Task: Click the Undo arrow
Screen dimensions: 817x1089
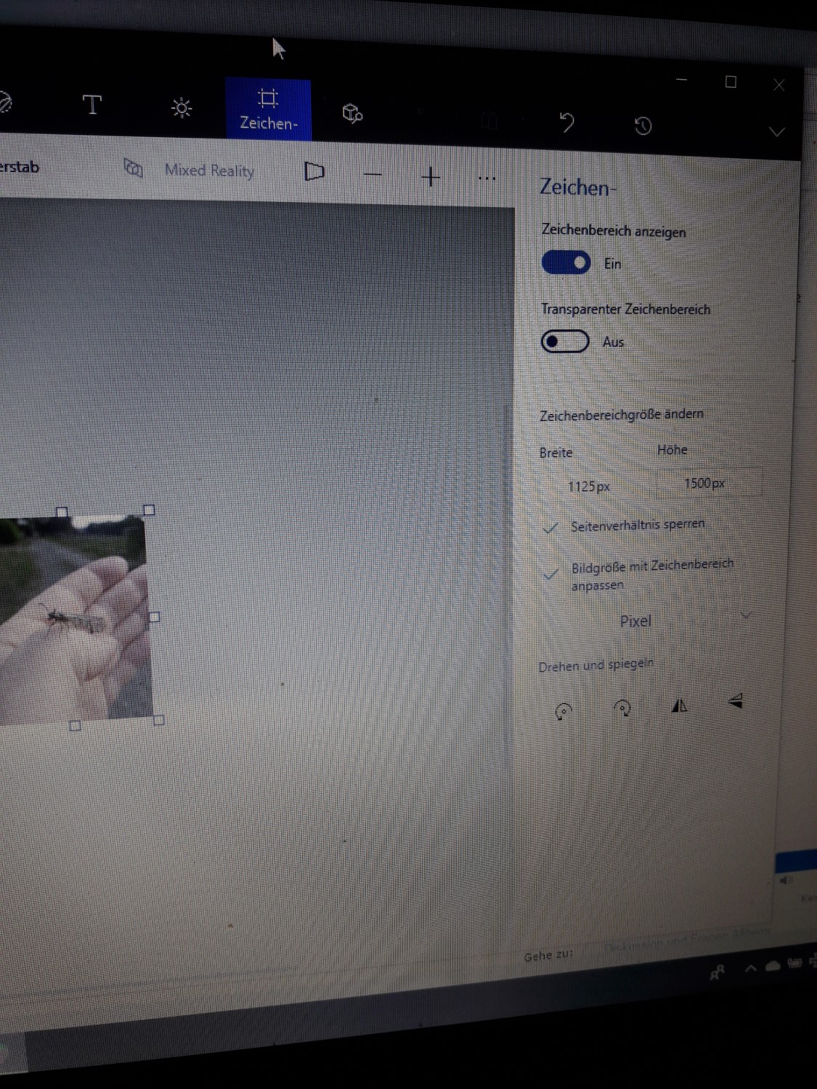Action: [567, 123]
